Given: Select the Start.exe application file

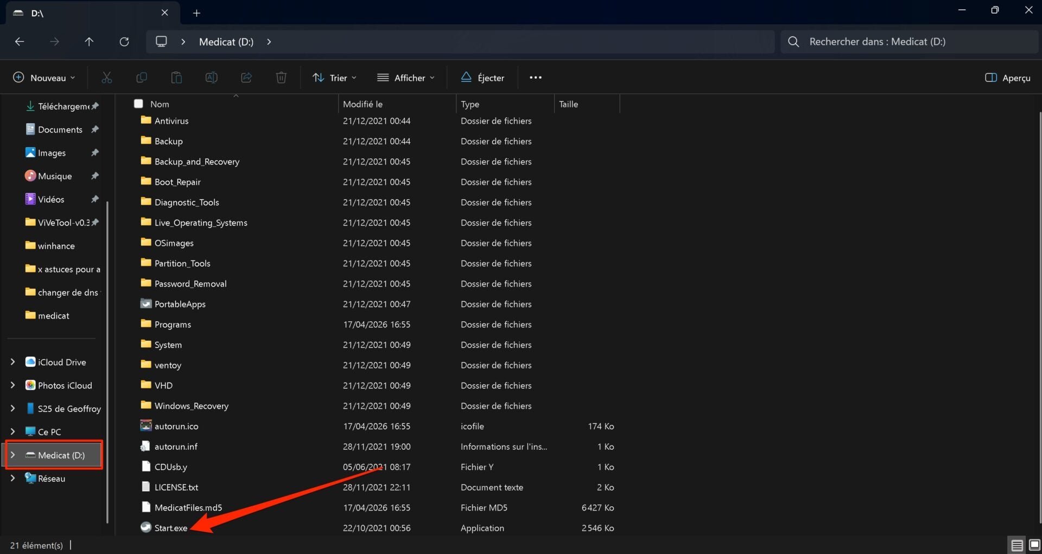Looking at the screenshot, I should coord(170,528).
